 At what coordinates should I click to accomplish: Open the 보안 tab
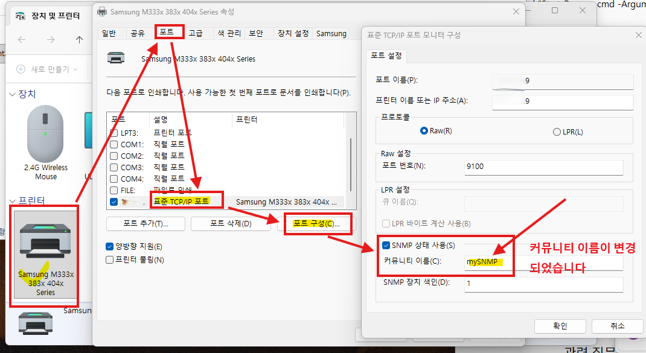click(x=256, y=33)
